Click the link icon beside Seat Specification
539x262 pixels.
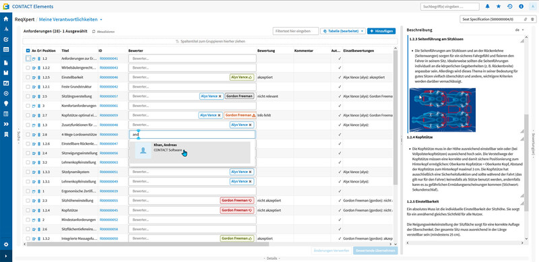(526, 20)
